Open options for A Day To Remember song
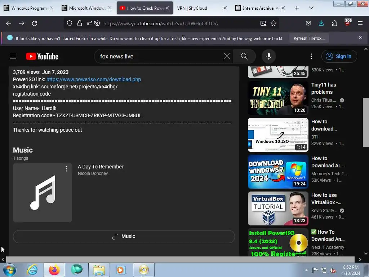This screenshot has width=369, height=277. tap(66, 169)
